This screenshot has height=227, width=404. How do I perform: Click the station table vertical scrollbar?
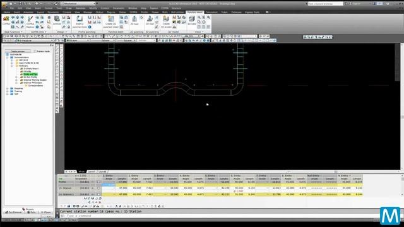pyautogui.click(x=402, y=185)
